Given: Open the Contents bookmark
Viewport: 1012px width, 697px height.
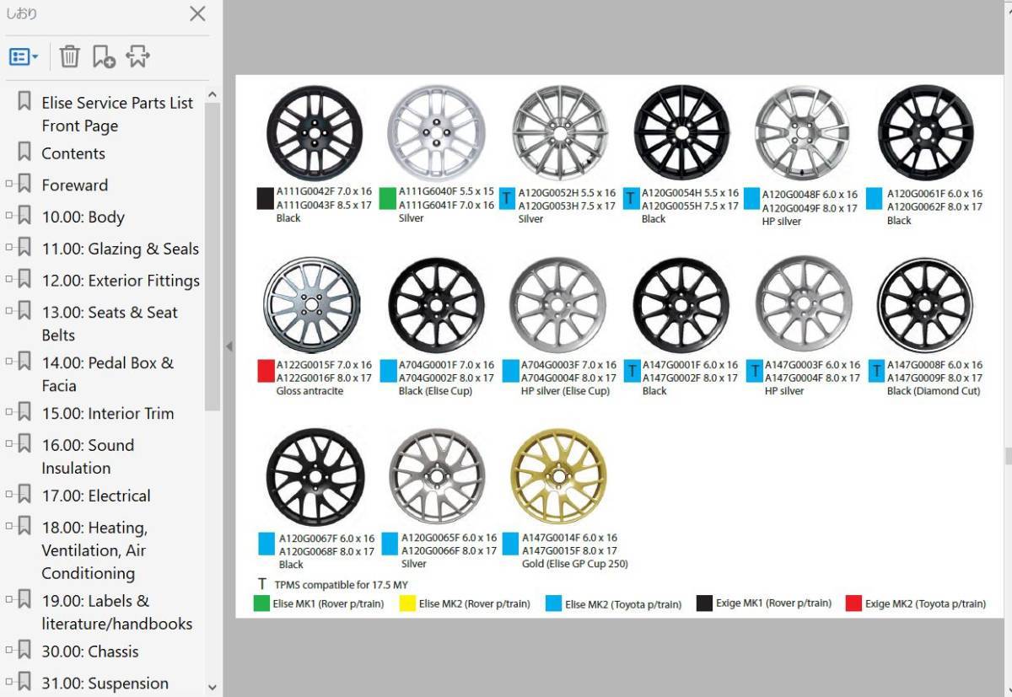Looking at the screenshot, I should click(73, 153).
